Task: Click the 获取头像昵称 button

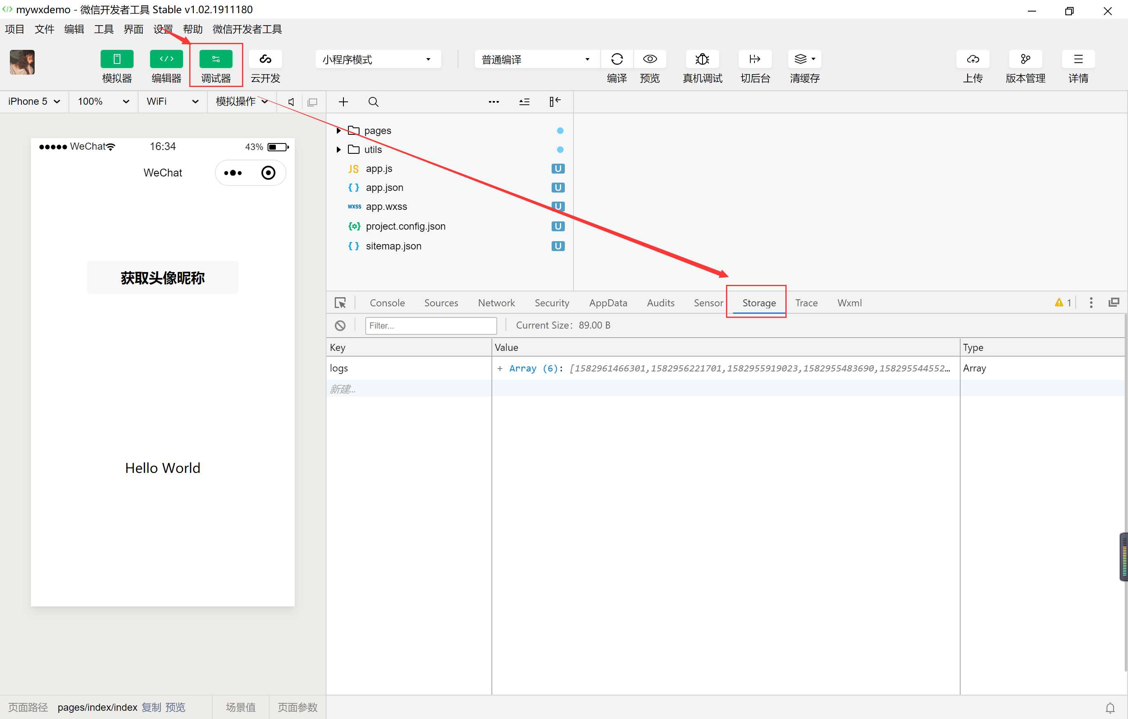Action: (x=161, y=278)
